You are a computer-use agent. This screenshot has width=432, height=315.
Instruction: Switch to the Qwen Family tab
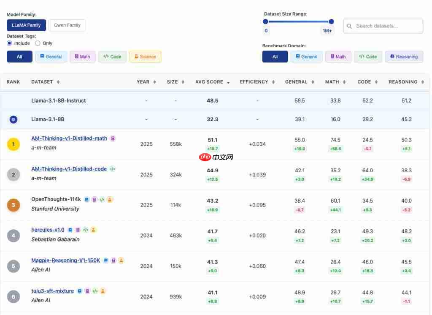click(x=67, y=25)
